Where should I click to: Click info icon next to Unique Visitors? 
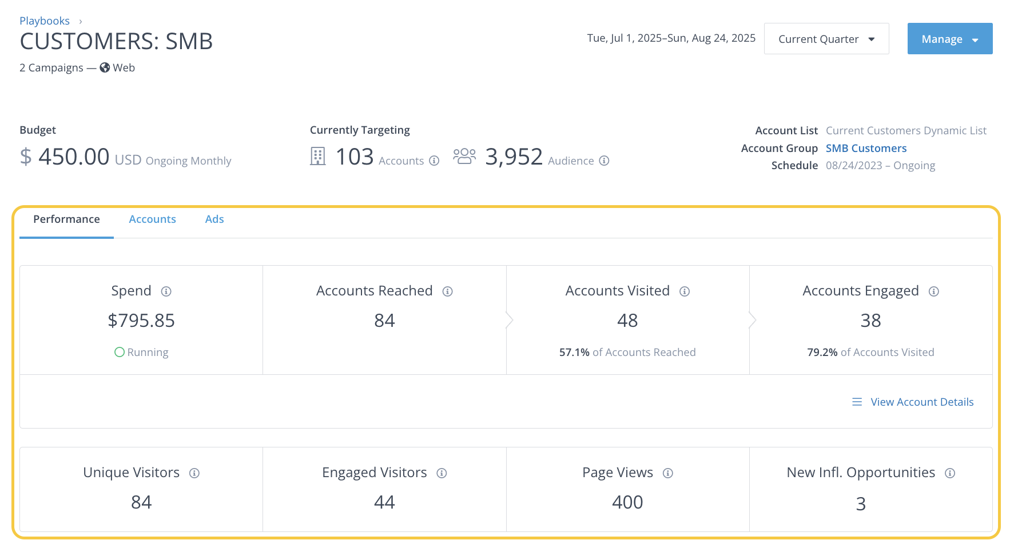[194, 473]
